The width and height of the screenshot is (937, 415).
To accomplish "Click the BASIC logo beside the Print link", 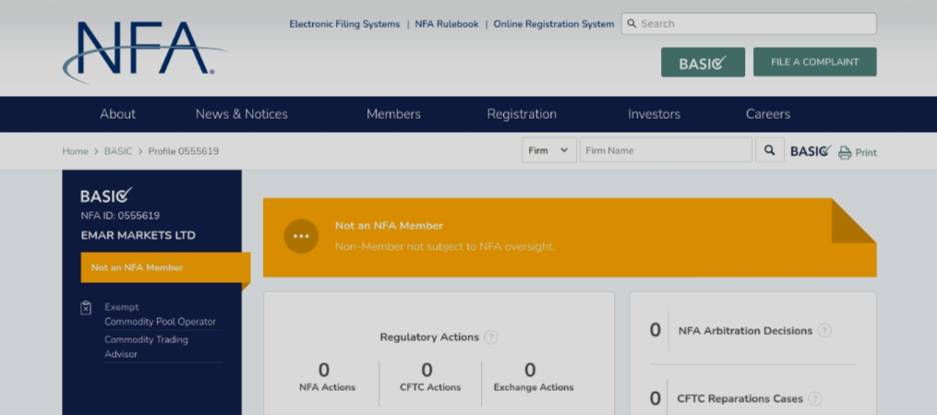I will click(811, 151).
